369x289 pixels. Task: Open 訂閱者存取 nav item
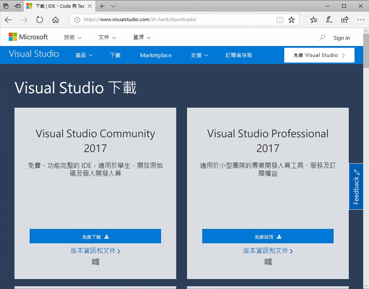(x=239, y=55)
